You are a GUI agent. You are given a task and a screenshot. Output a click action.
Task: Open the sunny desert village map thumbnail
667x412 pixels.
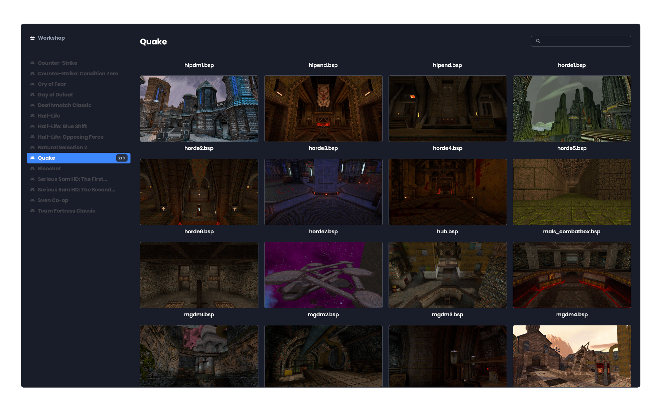(572, 356)
